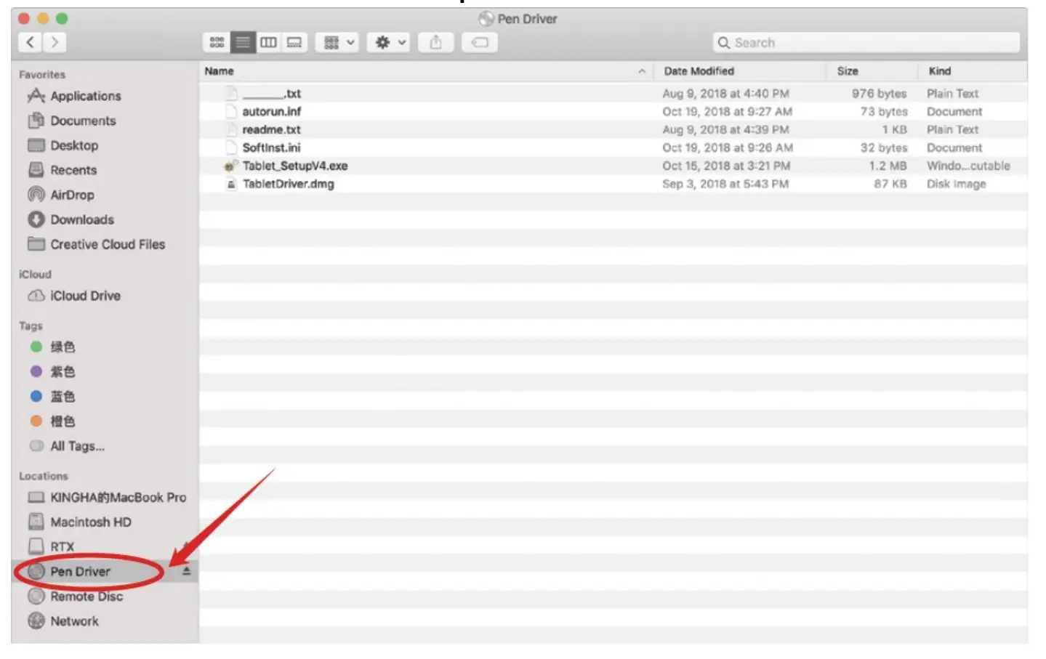
Task: Click the Windo...cutable kind cell
Action: pos(968,166)
